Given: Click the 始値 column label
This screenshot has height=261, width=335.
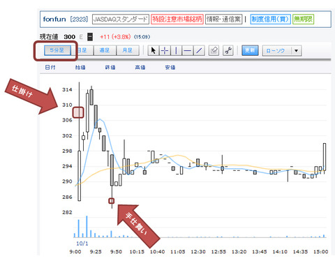Looking at the screenshot, I should coord(80,67).
